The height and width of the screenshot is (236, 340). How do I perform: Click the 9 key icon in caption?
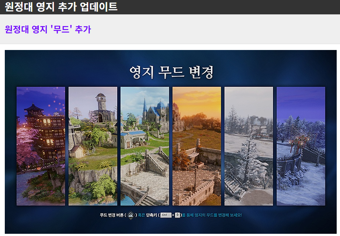coord(178,215)
